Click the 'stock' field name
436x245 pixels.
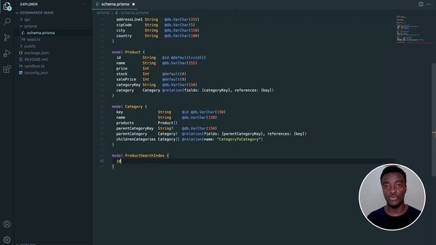click(x=122, y=74)
